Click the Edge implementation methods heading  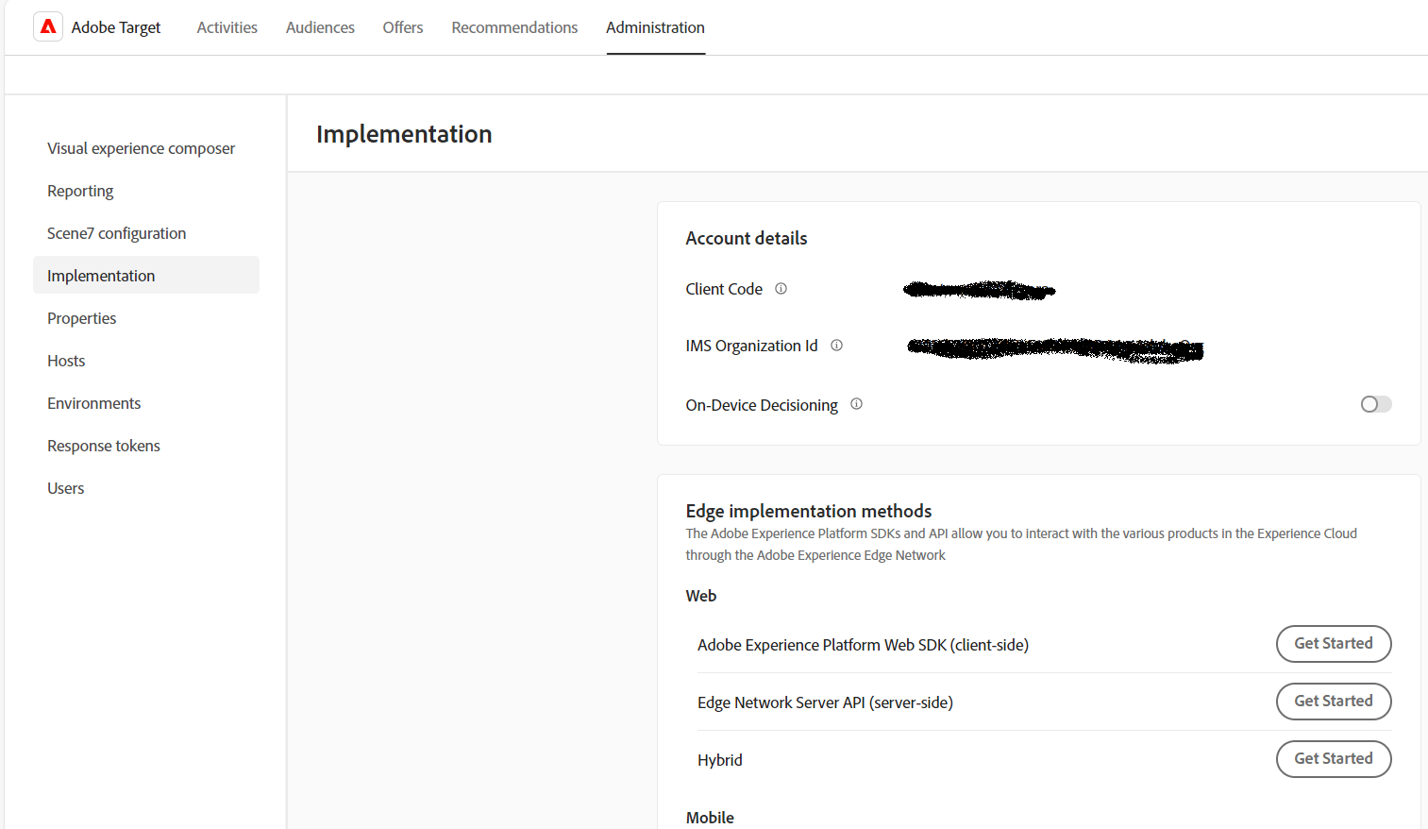(809, 511)
